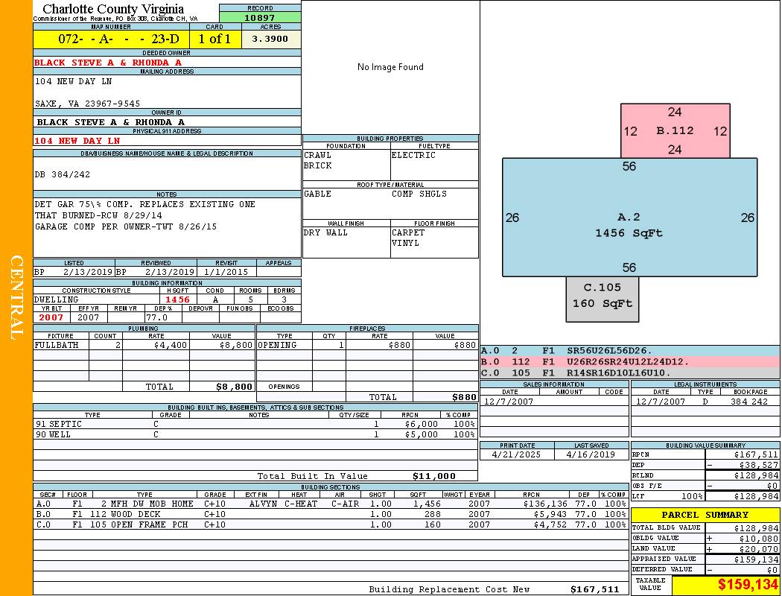Select the red H SQFT value 1456
782x596 pixels.
click(177, 299)
